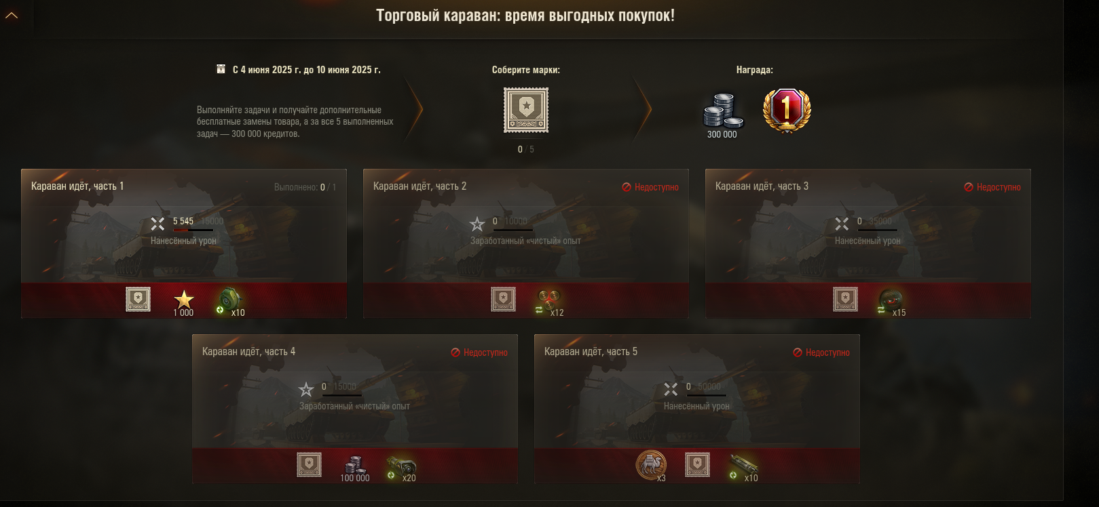This screenshot has width=1099, height=507.
Task: Select the x10 reward icon in part 5
Action: [x=743, y=466]
